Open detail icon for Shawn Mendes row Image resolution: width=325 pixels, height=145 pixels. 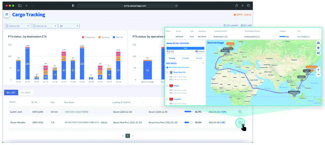click(x=240, y=122)
